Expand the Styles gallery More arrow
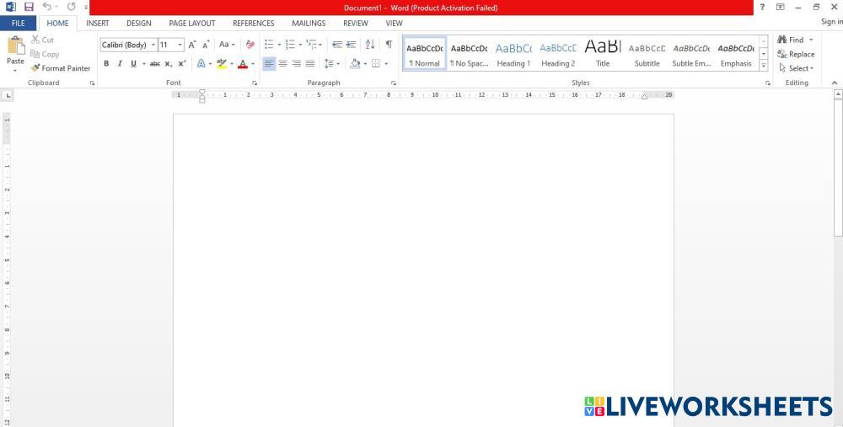 [764, 65]
